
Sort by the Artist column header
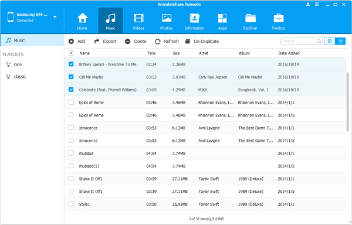204,53
